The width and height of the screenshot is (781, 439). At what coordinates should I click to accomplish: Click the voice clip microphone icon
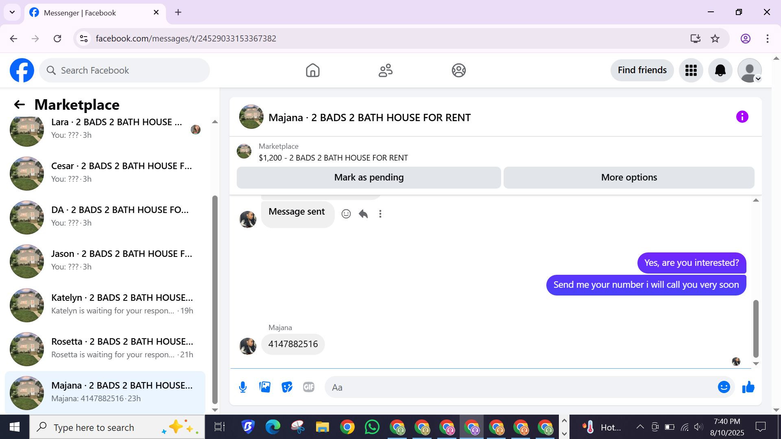243,387
